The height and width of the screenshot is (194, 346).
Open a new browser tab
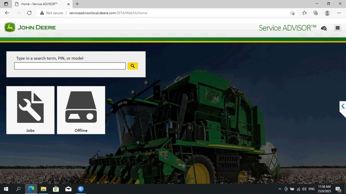pos(77,4)
